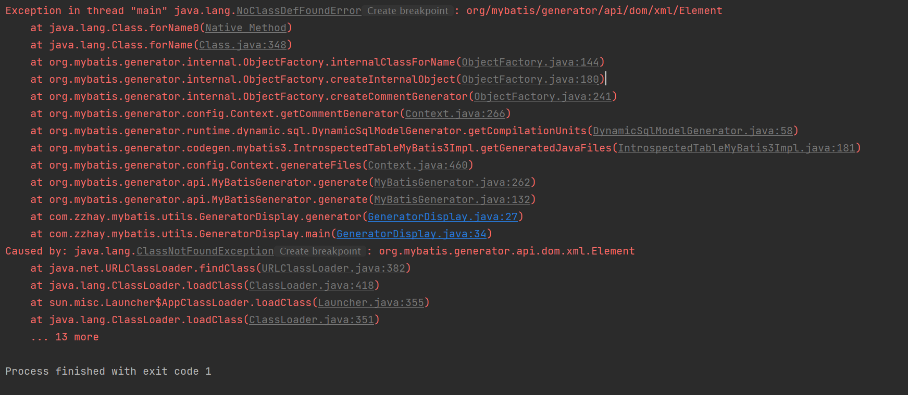The image size is (908, 395).
Task: Open ClassLoader.java:351 link
Action: [312, 320]
